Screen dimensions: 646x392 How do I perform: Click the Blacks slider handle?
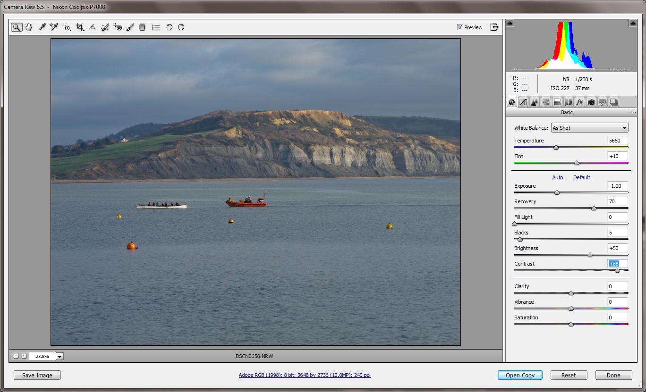(x=520, y=240)
